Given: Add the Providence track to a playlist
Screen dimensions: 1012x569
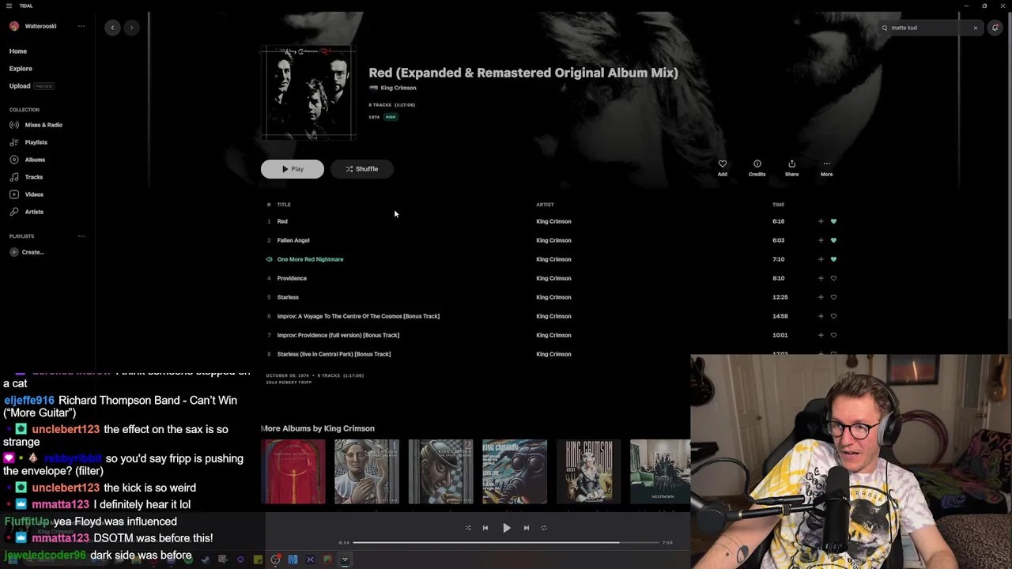Looking at the screenshot, I should 821,278.
